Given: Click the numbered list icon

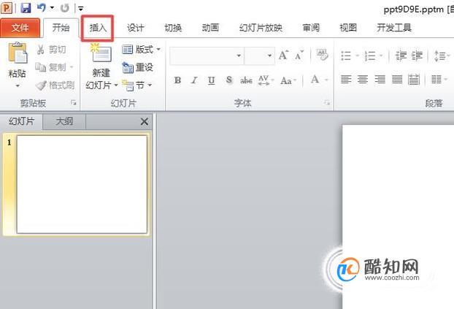Looking at the screenshot, I should tap(370, 56).
